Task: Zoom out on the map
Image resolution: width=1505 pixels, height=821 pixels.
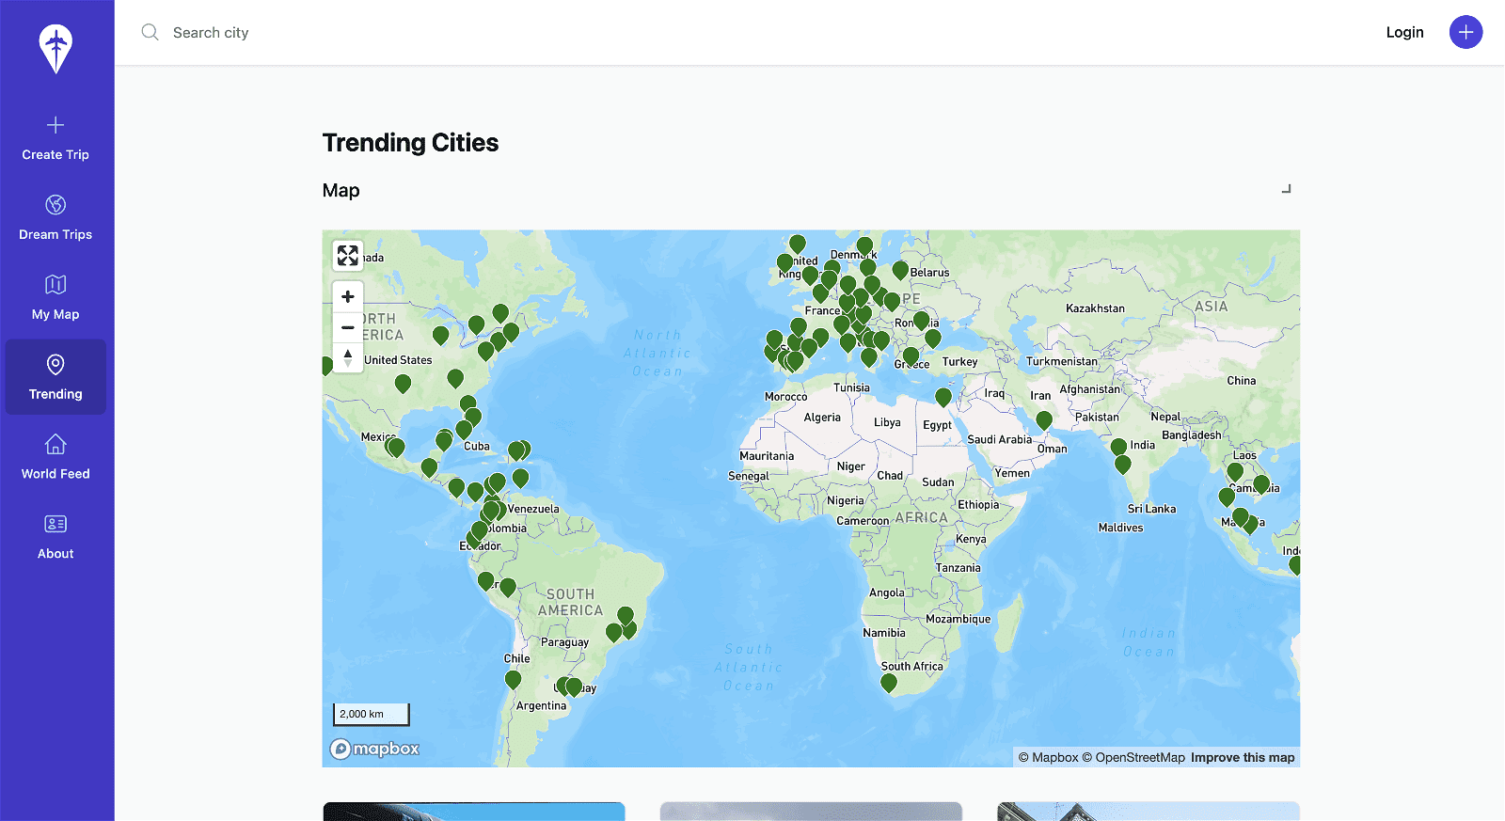Action: (x=348, y=327)
